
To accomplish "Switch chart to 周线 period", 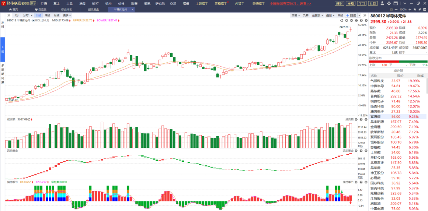I will tap(47, 15).
